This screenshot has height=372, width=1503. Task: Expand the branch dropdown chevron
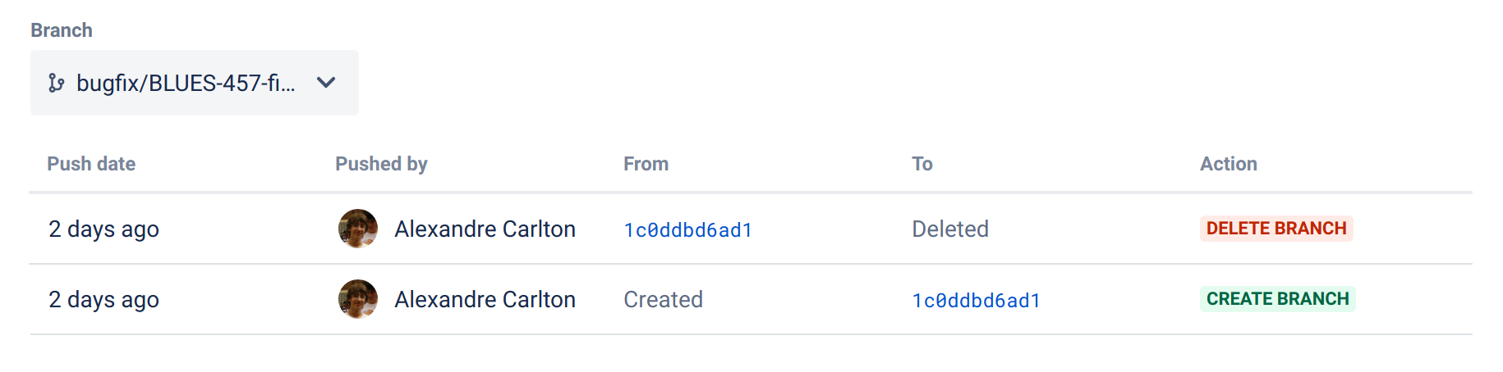326,83
